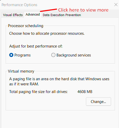Choose the Background services radio circle
The height and width of the screenshot is (128, 119).
click(x=53, y=55)
